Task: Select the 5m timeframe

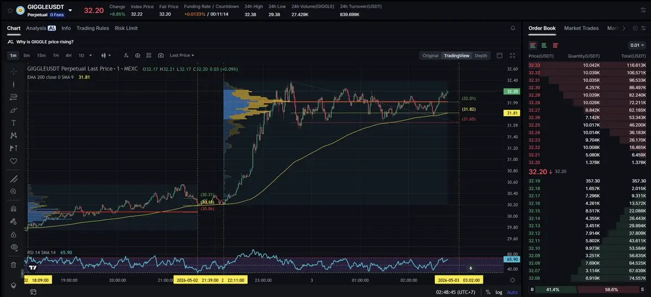Action: 27,55
